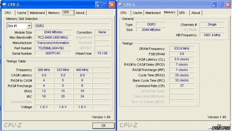Click Week/Year field showing 15 / 09
The width and height of the screenshot is (232, 131).
(102, 53)
